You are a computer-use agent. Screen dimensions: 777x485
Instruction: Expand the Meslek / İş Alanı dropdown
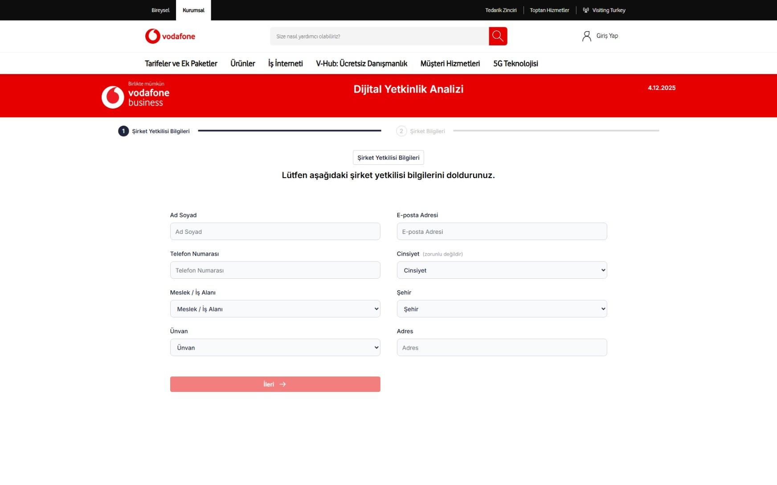[275, 309]
